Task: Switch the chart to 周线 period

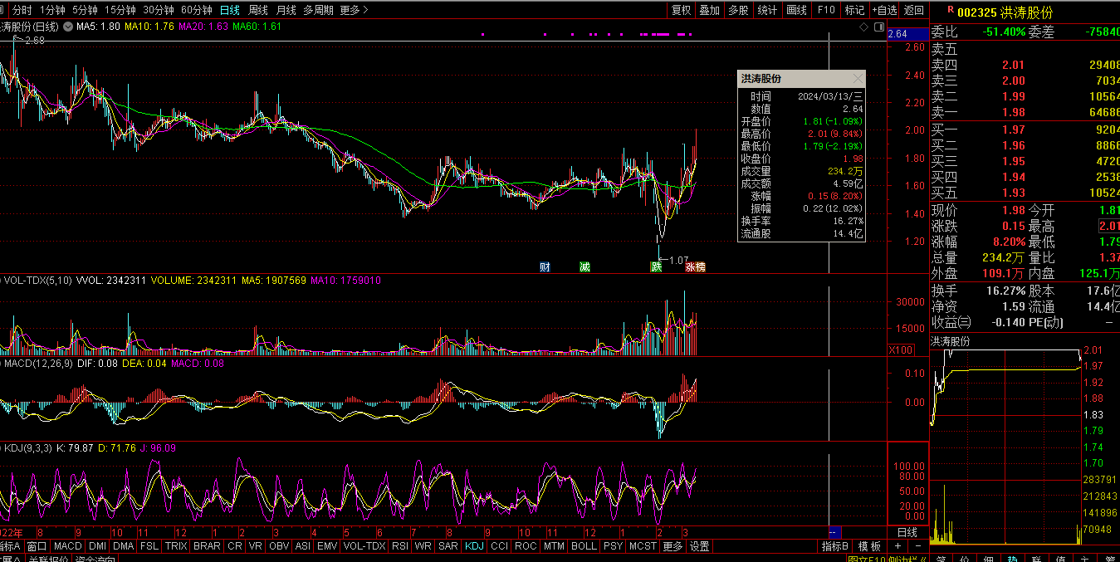Action: [258, 10]
